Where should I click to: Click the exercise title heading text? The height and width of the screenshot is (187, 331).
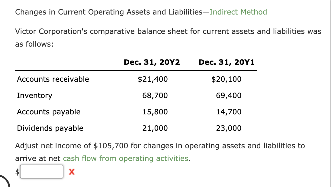coord(112,12)
